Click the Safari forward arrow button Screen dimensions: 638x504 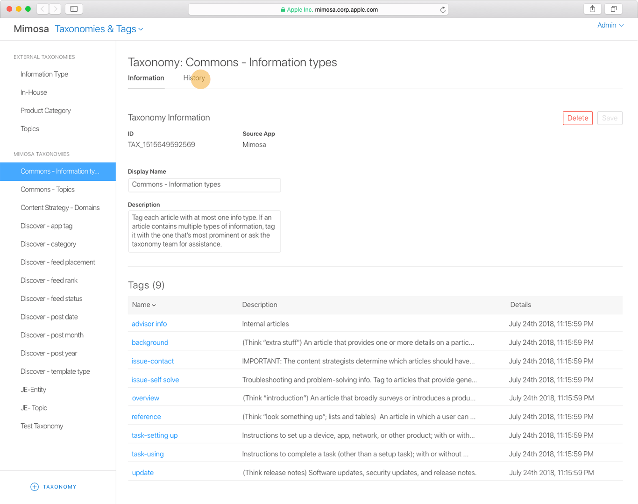tap(55, 9)
